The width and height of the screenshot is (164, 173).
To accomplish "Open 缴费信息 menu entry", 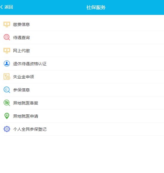I will 82,24.
